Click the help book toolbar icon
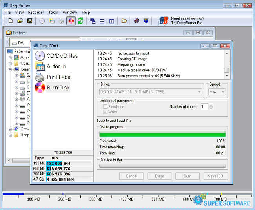 [137, 21]
